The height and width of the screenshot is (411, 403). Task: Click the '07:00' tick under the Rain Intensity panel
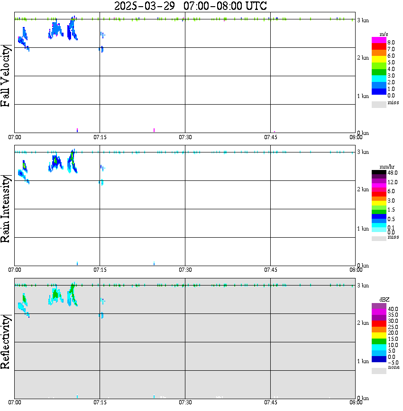[x=15, y=270]
